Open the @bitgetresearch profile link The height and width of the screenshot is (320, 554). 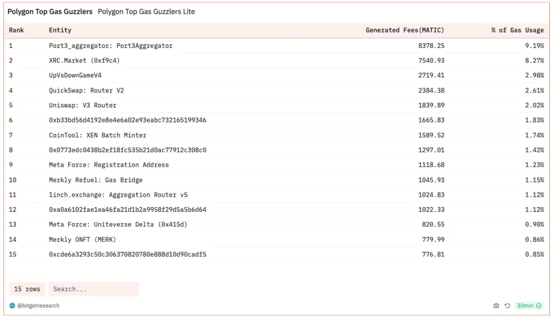pyautogui.click(x=38, y=306)
